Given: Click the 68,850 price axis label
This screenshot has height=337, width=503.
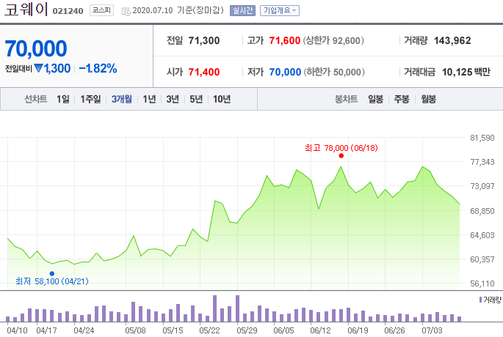Looking at the screenshot, I should pos(482,211).
